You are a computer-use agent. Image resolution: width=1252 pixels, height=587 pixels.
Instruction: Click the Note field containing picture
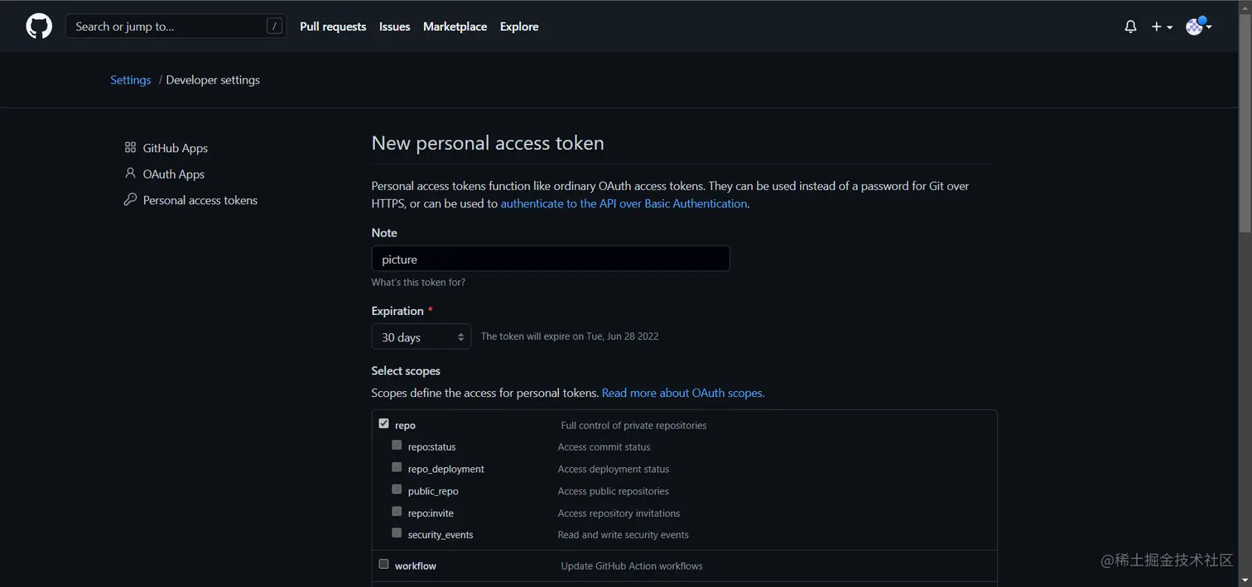tap(551, 259)
